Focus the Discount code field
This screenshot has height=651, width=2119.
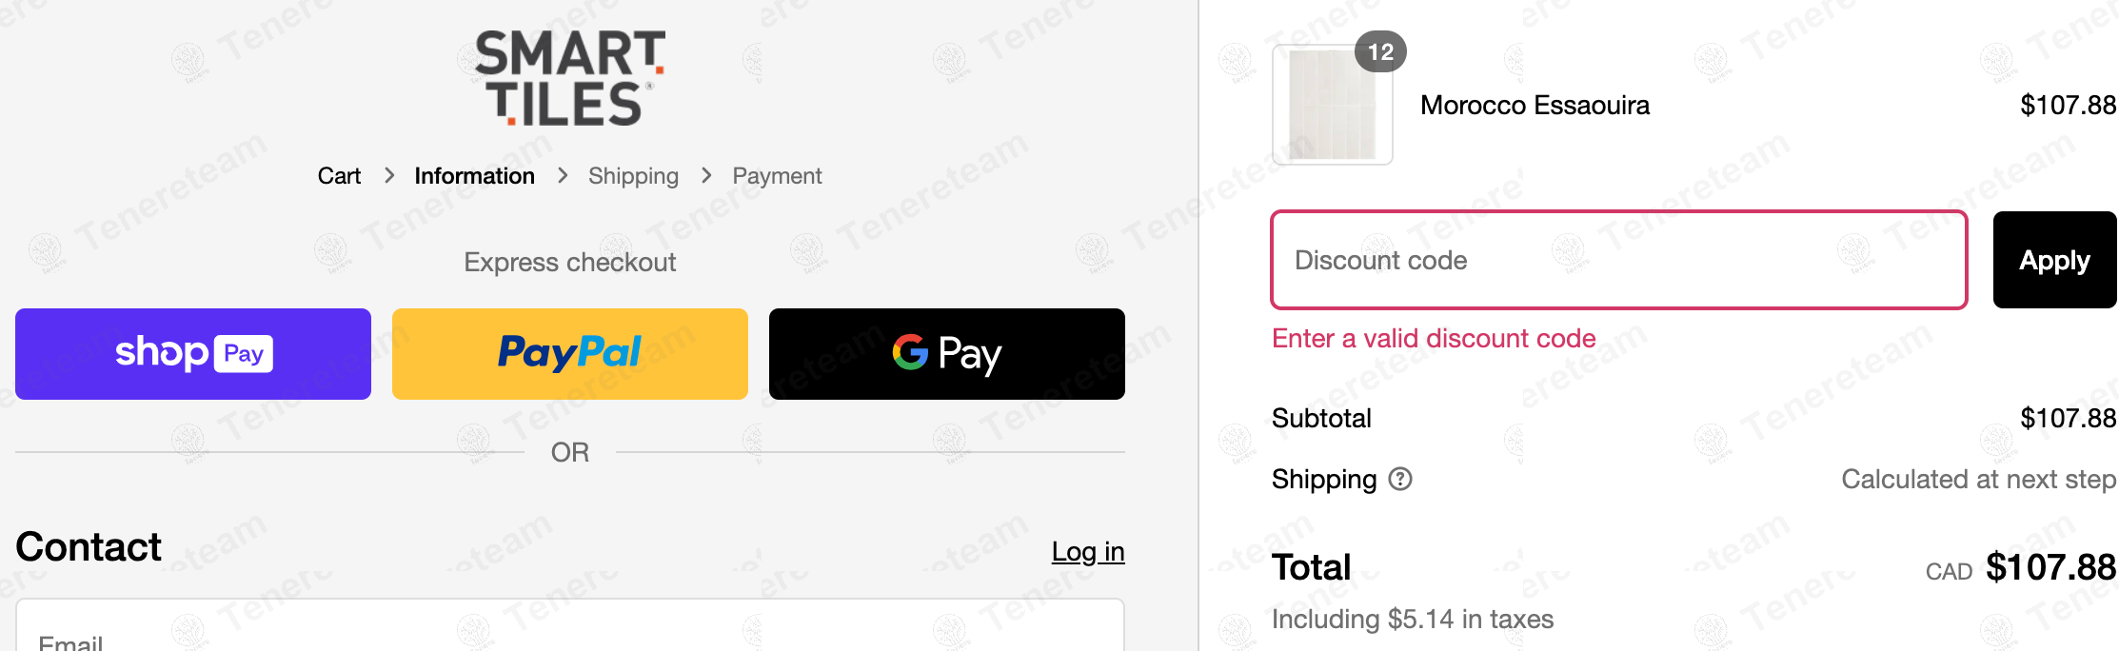1618,260
